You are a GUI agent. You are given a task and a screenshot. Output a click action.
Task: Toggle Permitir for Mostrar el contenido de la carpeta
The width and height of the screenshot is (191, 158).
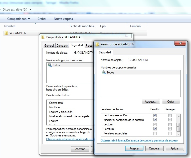click(155, 120)
